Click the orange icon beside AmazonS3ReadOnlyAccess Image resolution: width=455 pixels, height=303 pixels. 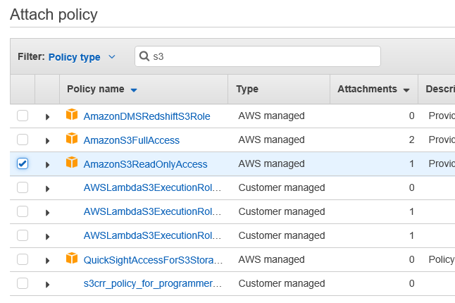click(x=71, y=163)
